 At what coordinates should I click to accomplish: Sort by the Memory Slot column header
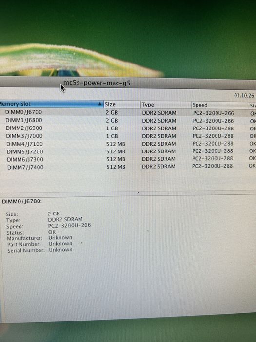coord(51,104)
